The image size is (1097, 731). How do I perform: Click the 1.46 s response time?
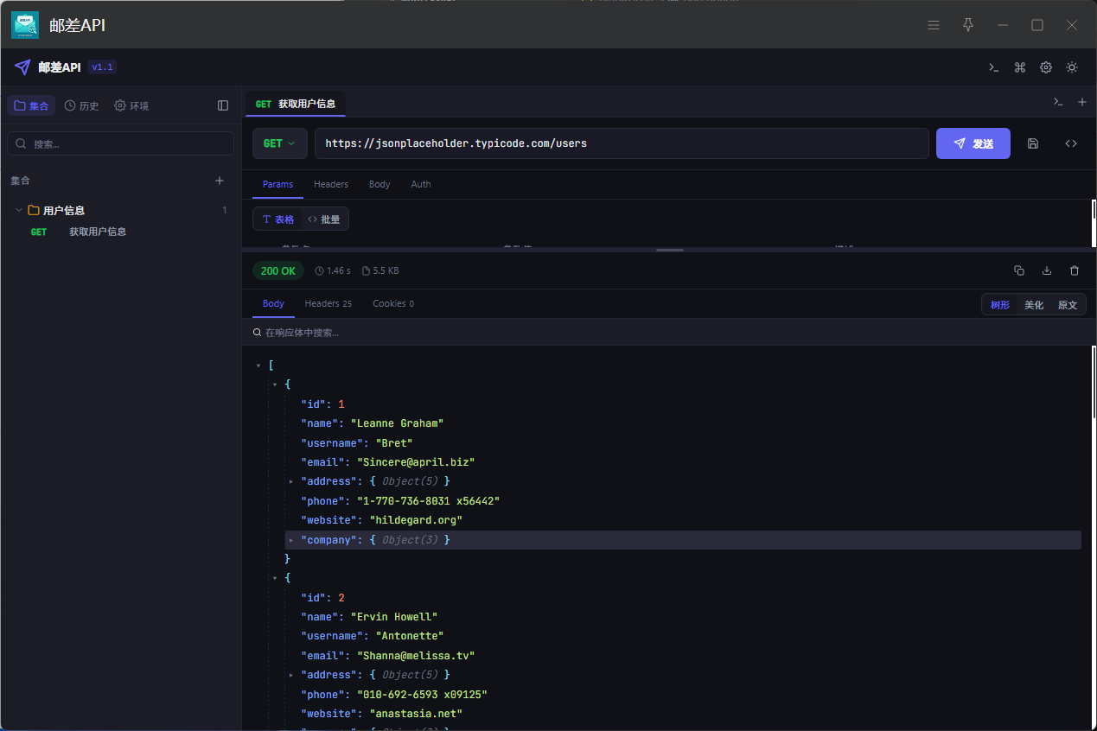334,270
